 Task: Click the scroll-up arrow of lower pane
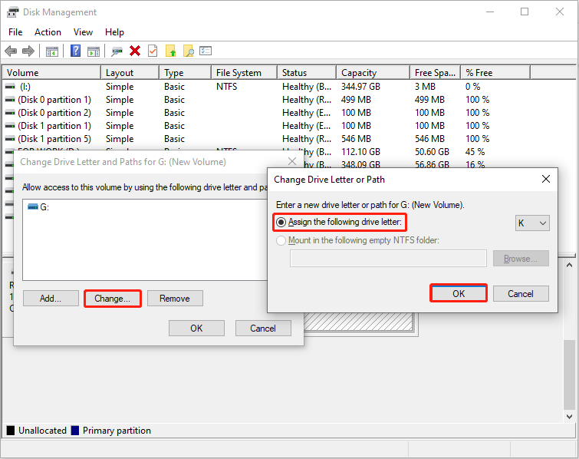pos(569,265)
